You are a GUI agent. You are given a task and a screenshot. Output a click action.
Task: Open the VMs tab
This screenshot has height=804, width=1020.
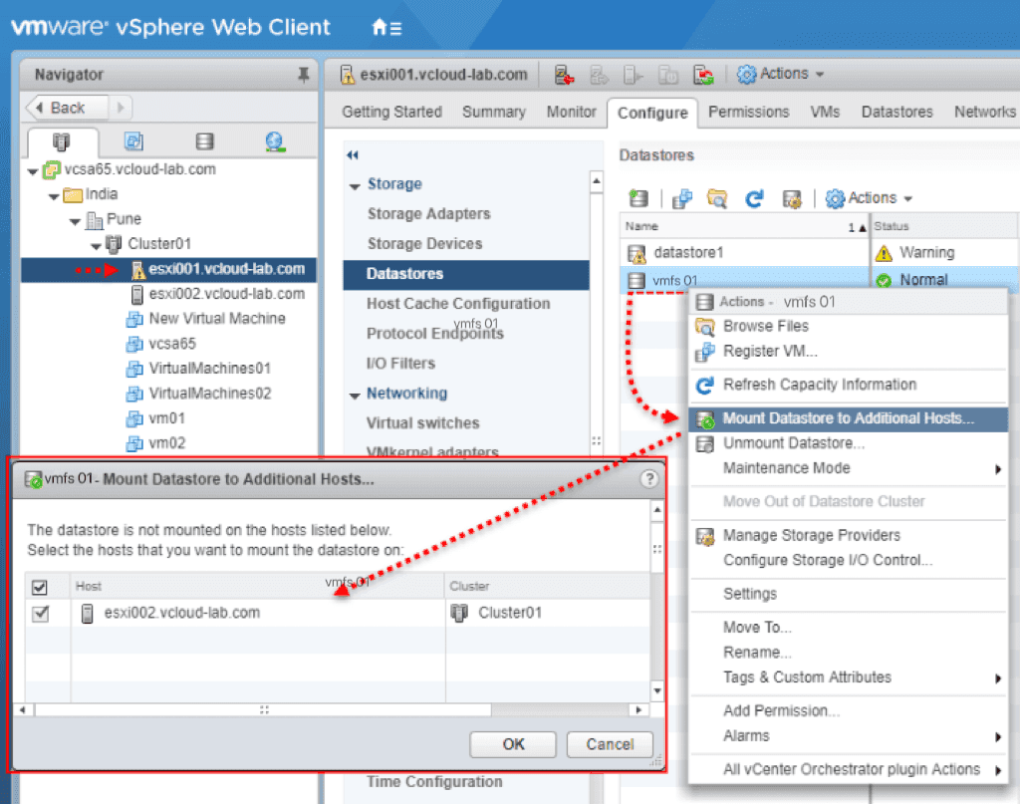(x=824, y=112)
